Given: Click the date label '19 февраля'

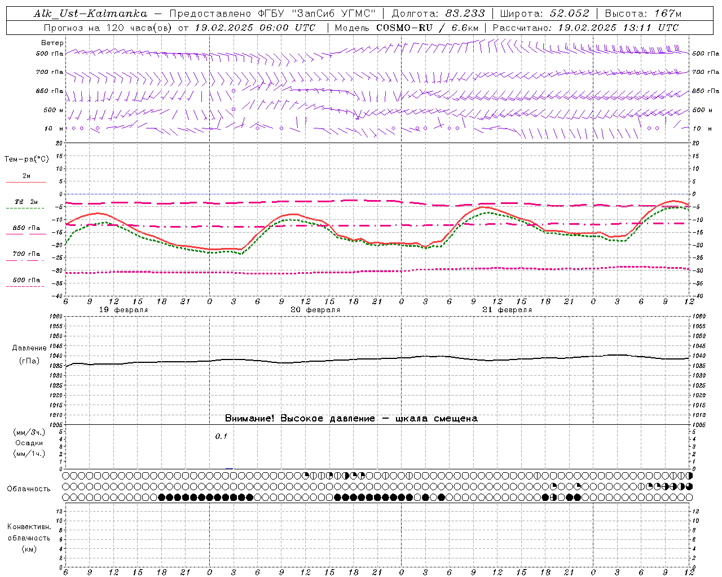Looking at the screenshot, I should pyautogui.click(x=124, y=310).
